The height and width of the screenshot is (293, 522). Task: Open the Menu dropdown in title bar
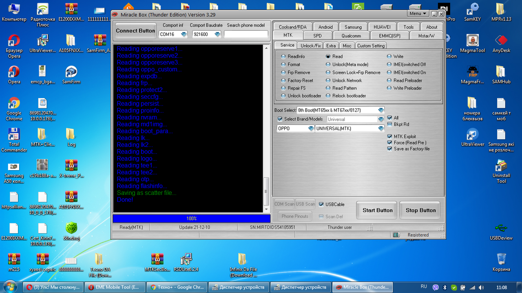point(418,13)
